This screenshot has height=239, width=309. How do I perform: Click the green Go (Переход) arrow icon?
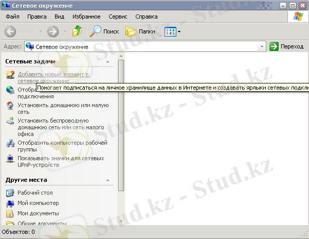pos(274,46)
